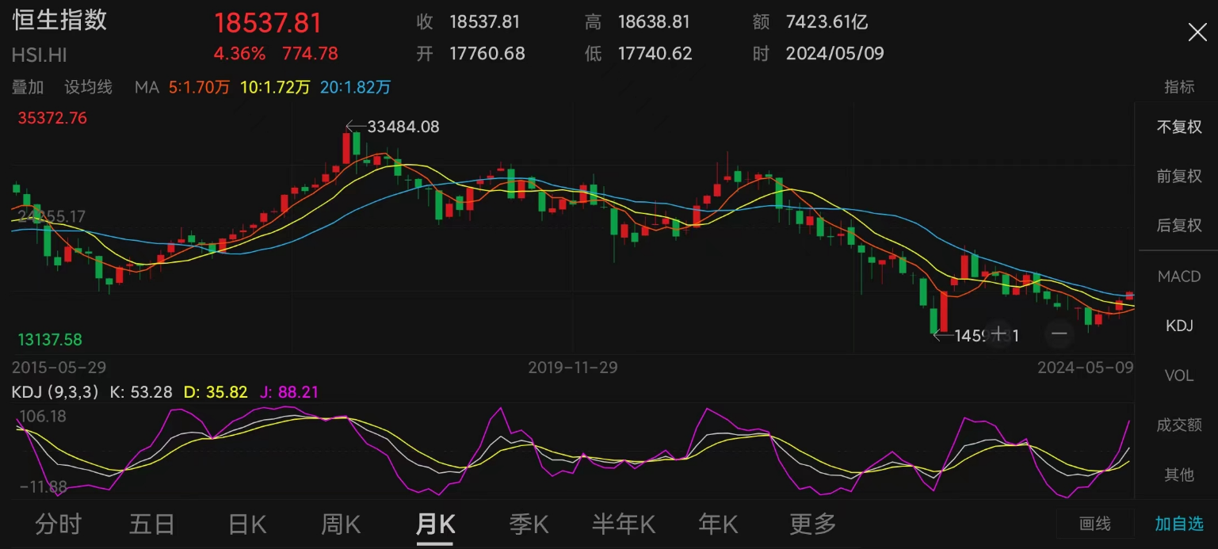
Task: Click the current price 18537.81 in red
Action: (x=268, y=22)
